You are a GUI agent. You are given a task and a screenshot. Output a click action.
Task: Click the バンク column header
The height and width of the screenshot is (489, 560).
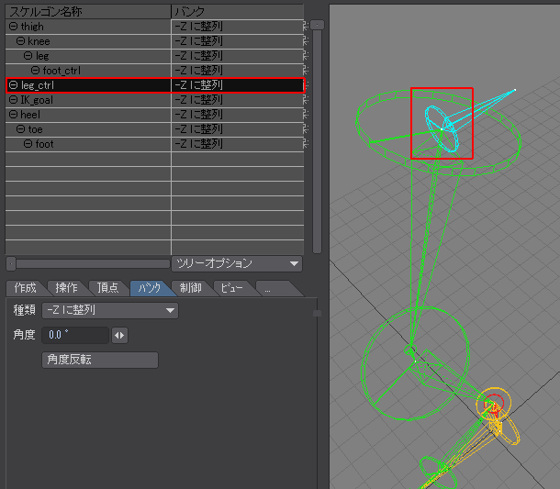238,11
